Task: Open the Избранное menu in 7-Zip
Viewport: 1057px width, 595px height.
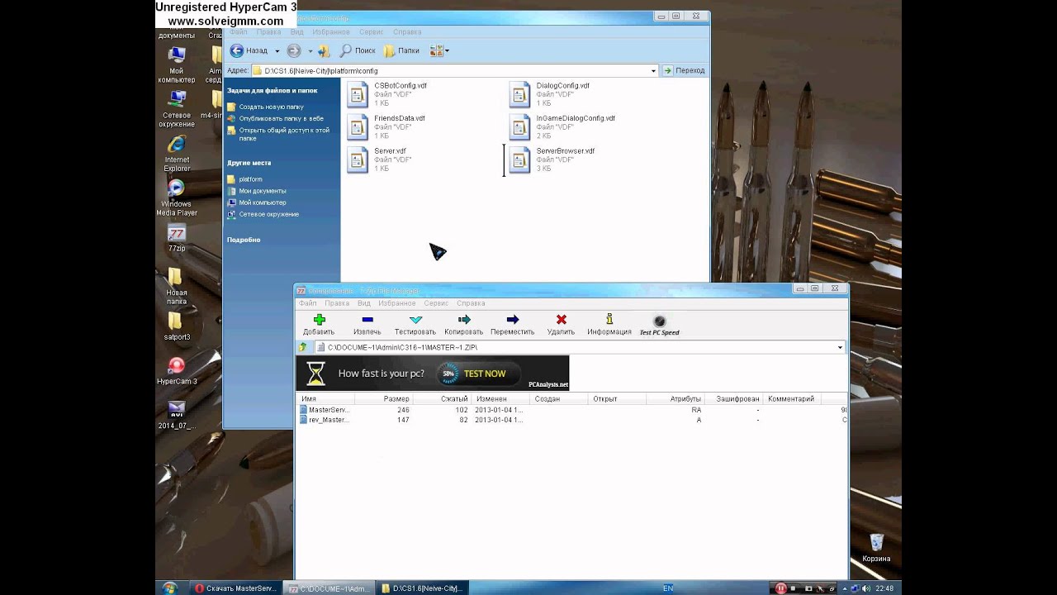Action: tap(397, 303)
